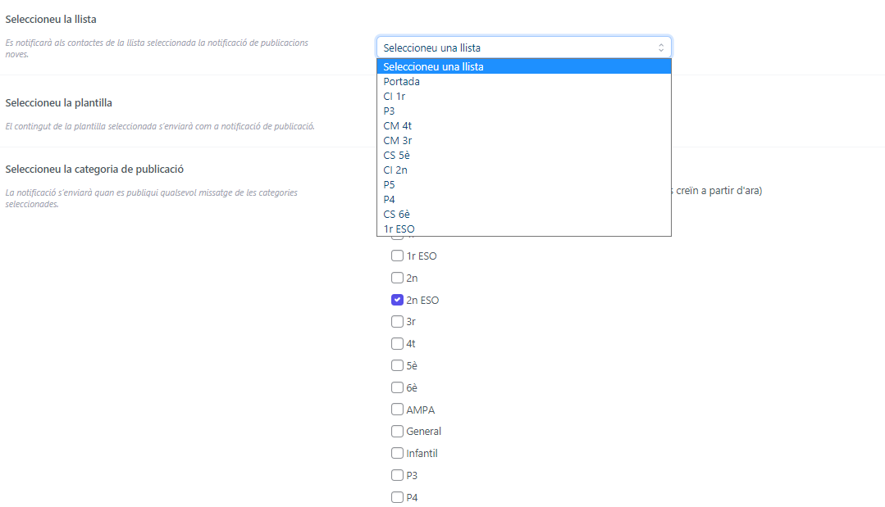This screenshot has height=507, width=885.
Task: Check the '3r' category checkbox
Action: [398, 322]
